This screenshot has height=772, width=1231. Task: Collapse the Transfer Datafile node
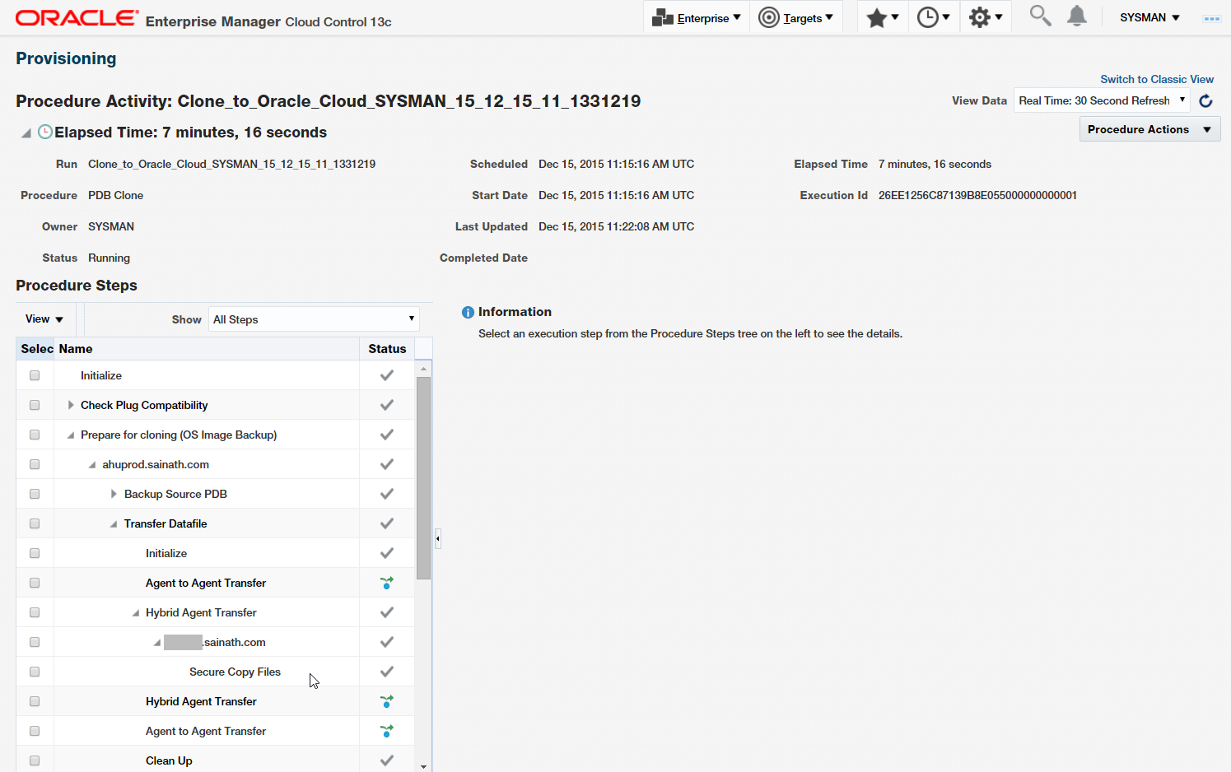point(114,524)
